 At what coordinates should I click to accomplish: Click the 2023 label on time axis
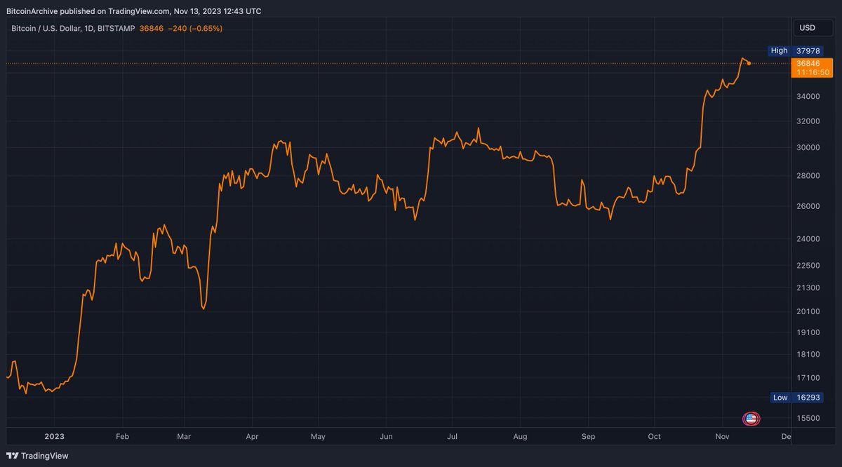click(54, 436)
